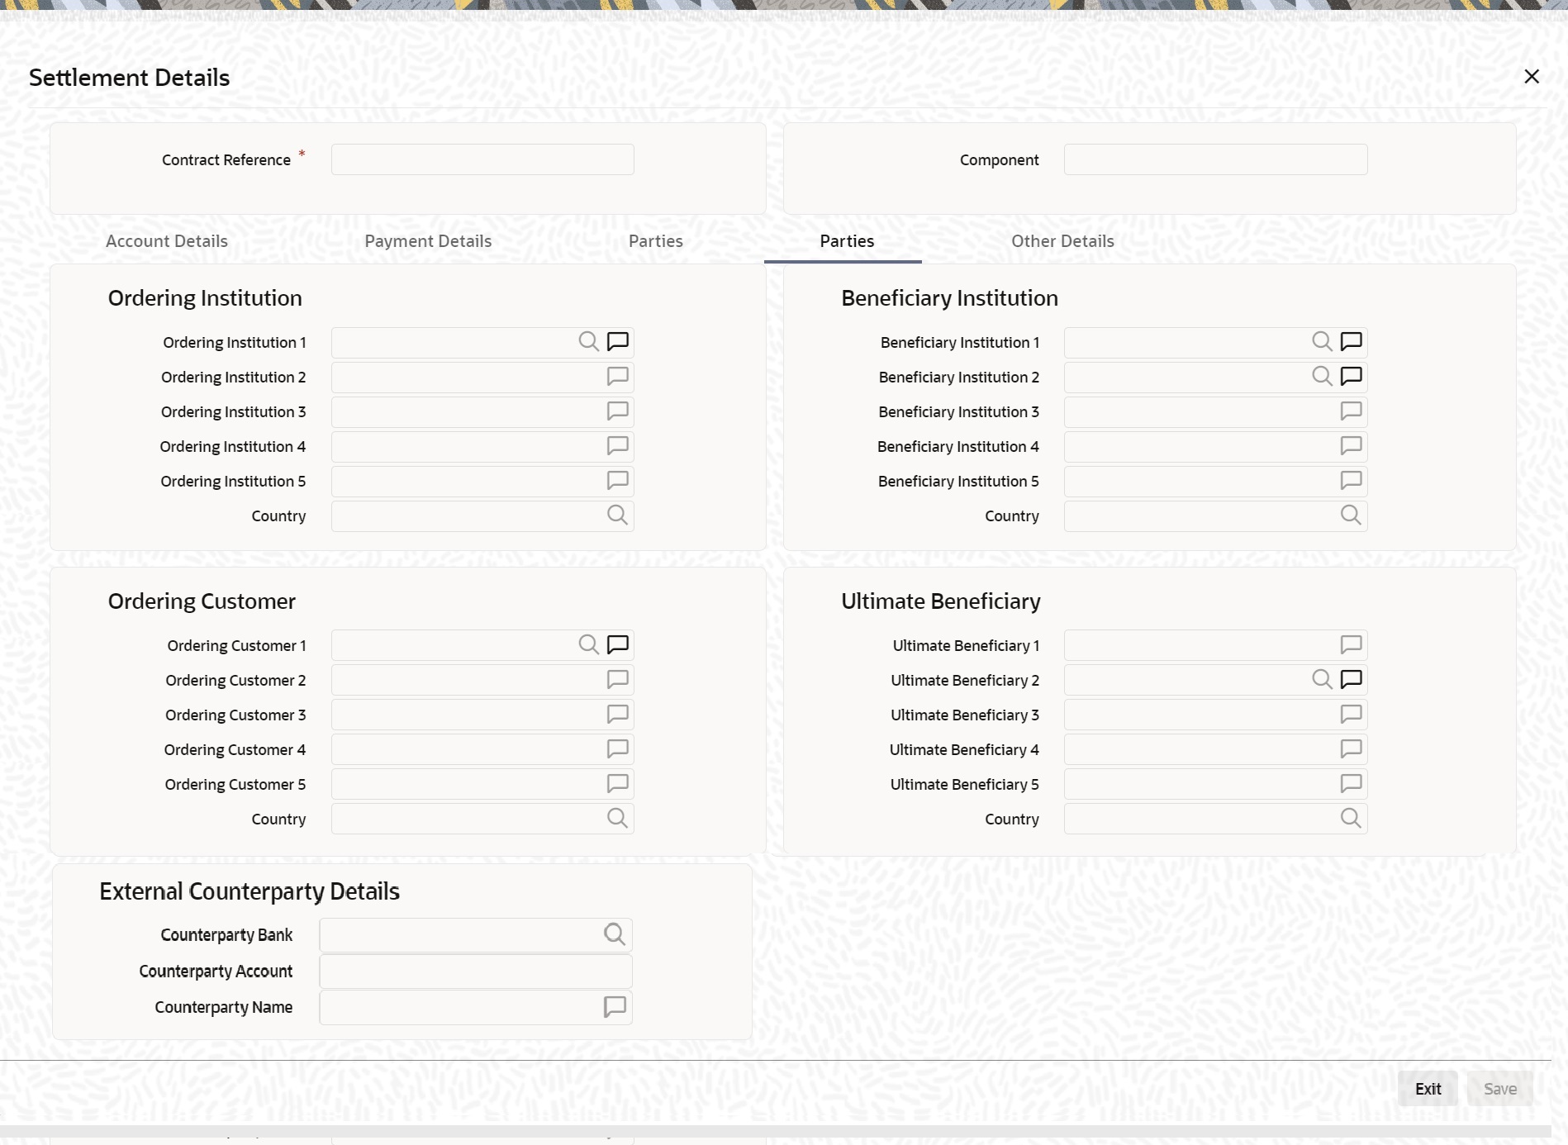1568x1145 pixels.
Task: Switch to the Account Details tab
Action: (167, 241)
